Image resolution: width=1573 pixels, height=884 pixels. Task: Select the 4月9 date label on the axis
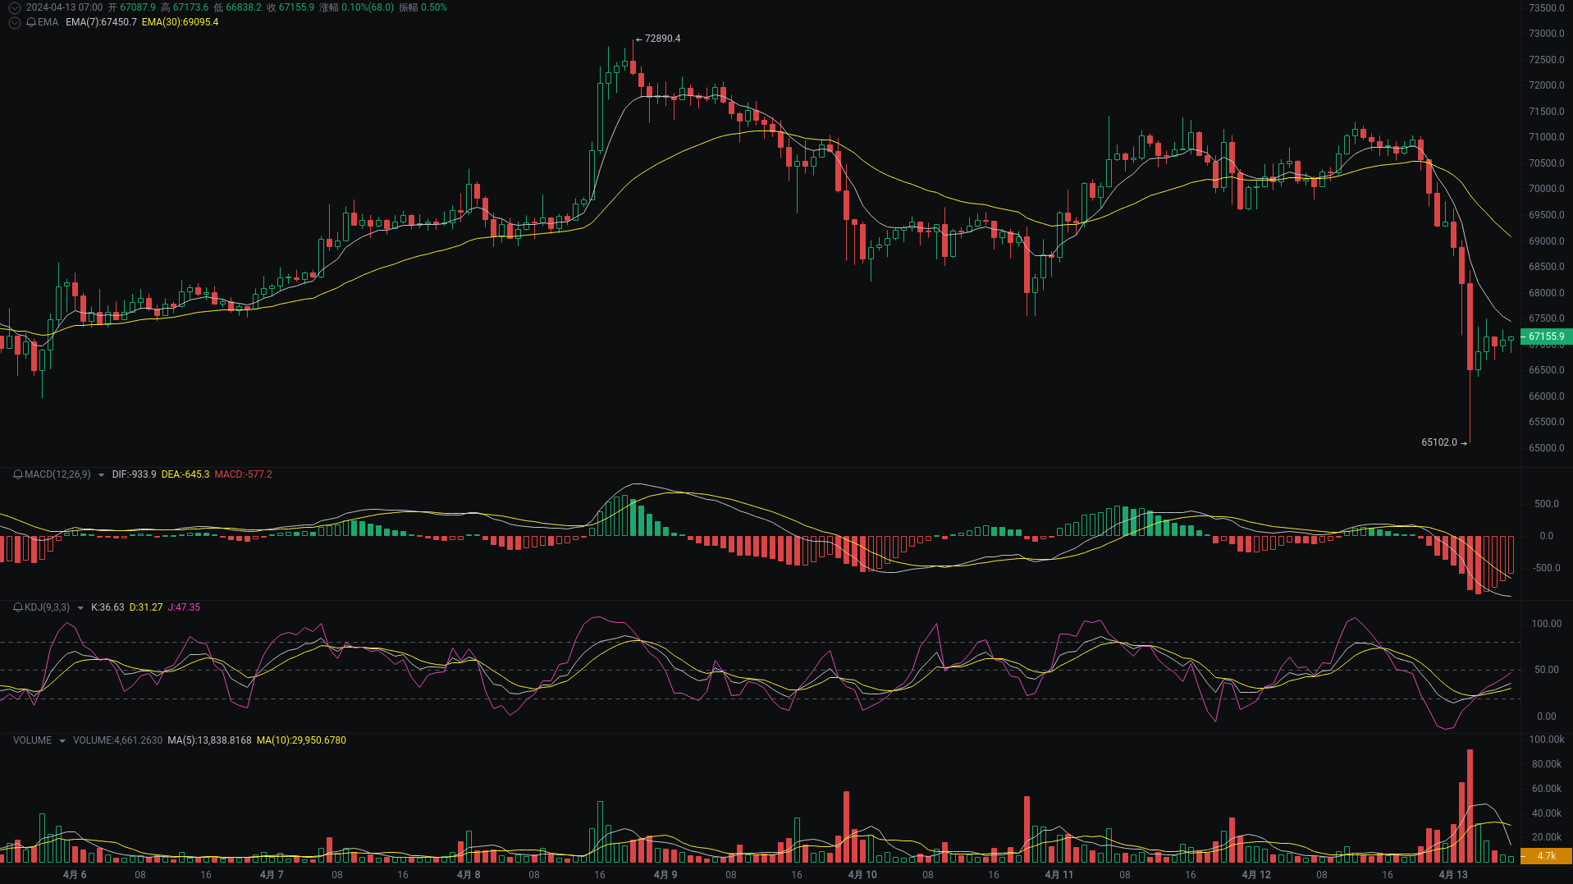(x=665, y=874)
